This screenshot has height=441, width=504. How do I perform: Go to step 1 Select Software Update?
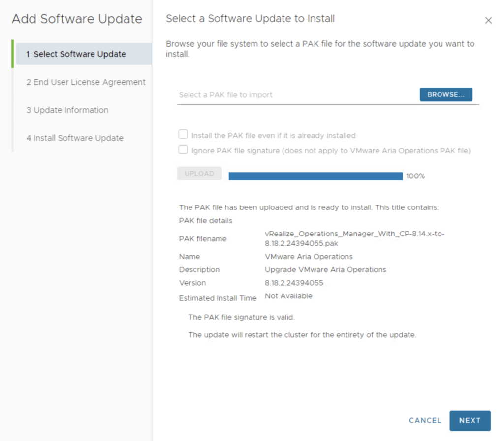click(80, 54)
